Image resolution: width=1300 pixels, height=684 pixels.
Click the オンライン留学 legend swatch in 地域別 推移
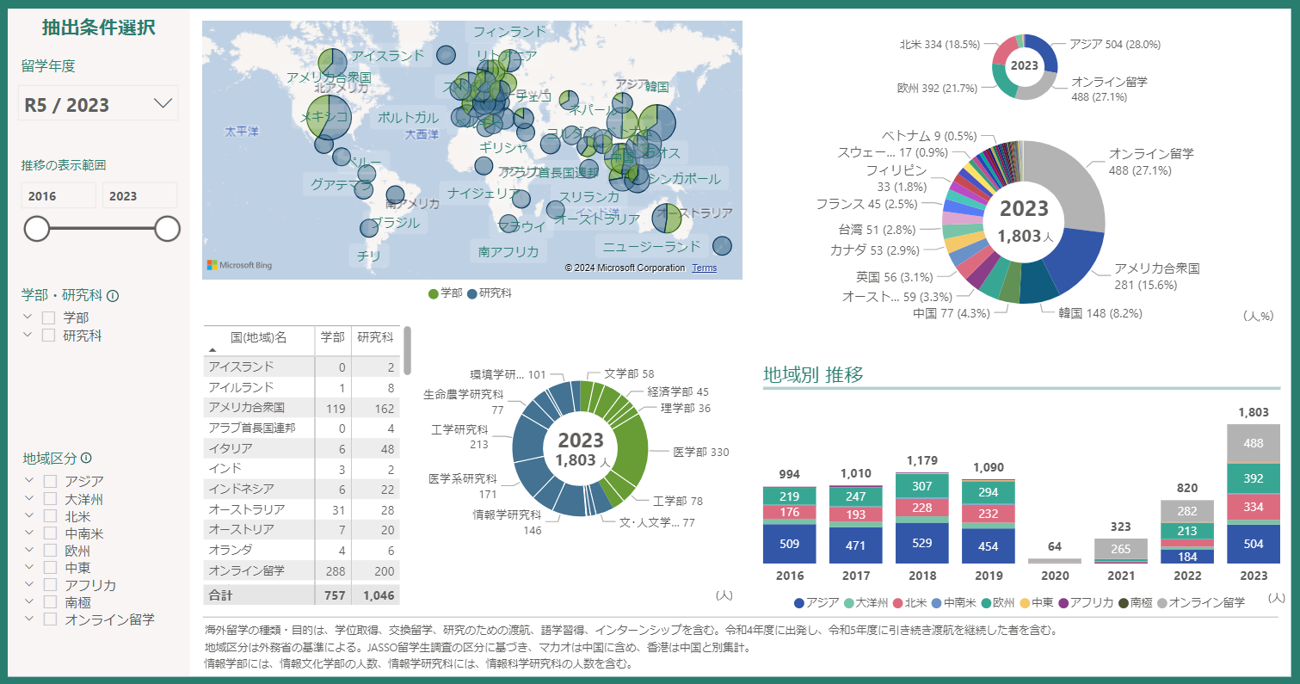click(1161, 602)
